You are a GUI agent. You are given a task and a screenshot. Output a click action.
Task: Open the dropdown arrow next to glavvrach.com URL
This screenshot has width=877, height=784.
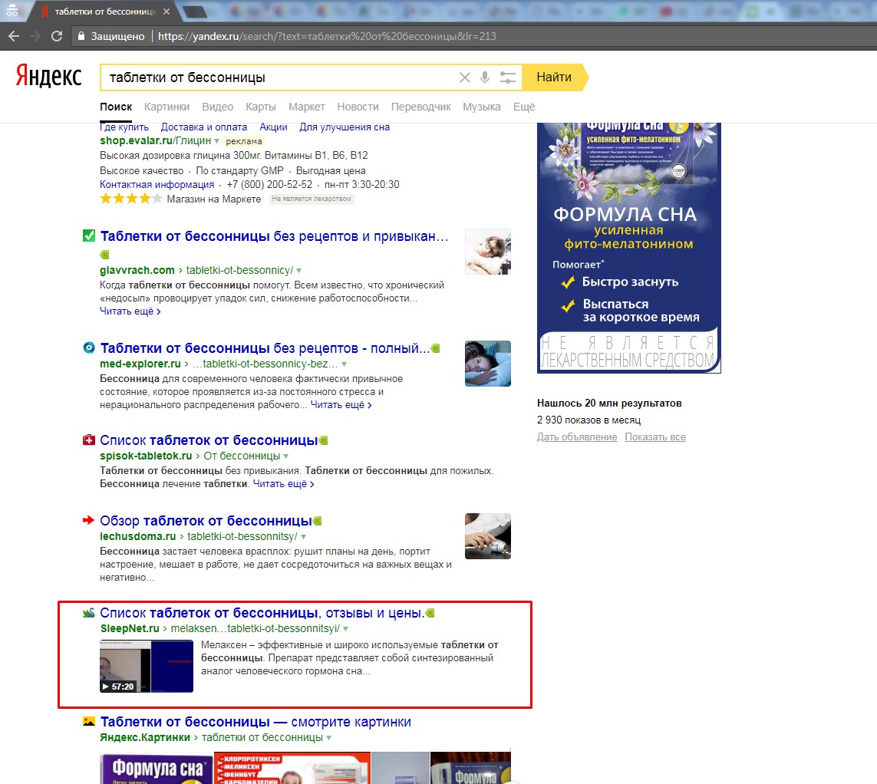pos(299,271)
